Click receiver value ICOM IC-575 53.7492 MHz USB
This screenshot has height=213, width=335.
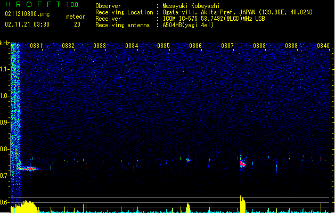click(214, 19)
